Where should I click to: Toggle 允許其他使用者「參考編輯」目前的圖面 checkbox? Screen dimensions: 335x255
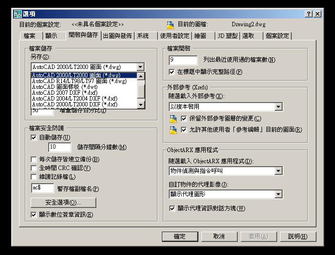pos(184,130)
